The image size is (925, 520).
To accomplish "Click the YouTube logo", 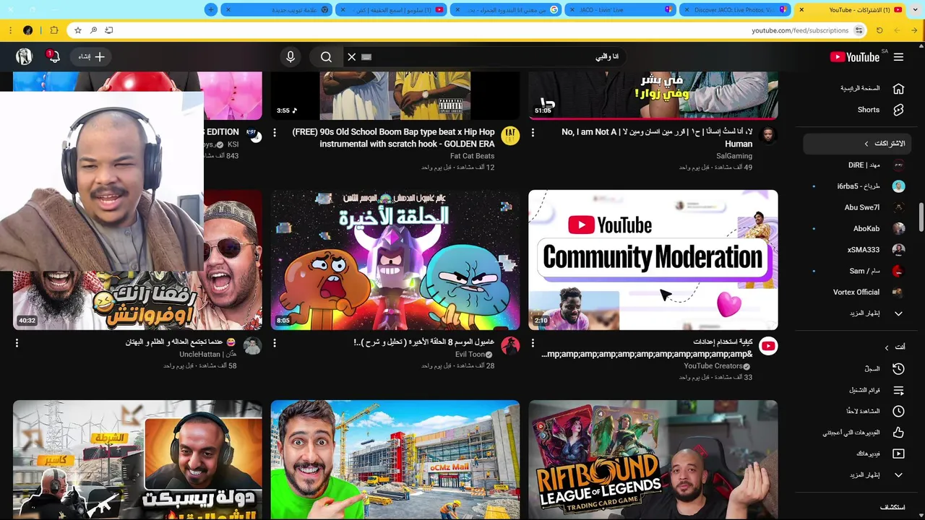I will 854,57.
